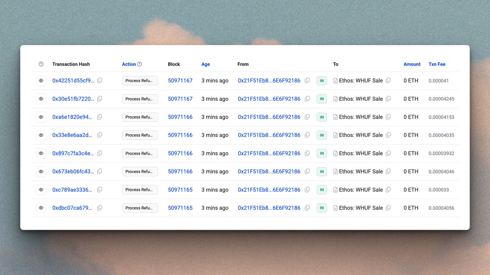Copy To address in 0x42251d55cf9… row
This screenshot has height=275, width=490.
pyautogui.click(x=388, y=81)
